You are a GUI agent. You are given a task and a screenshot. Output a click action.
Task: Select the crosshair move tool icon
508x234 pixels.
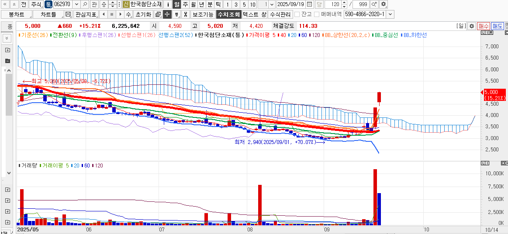pyautogui.click(x=167, y=14)
